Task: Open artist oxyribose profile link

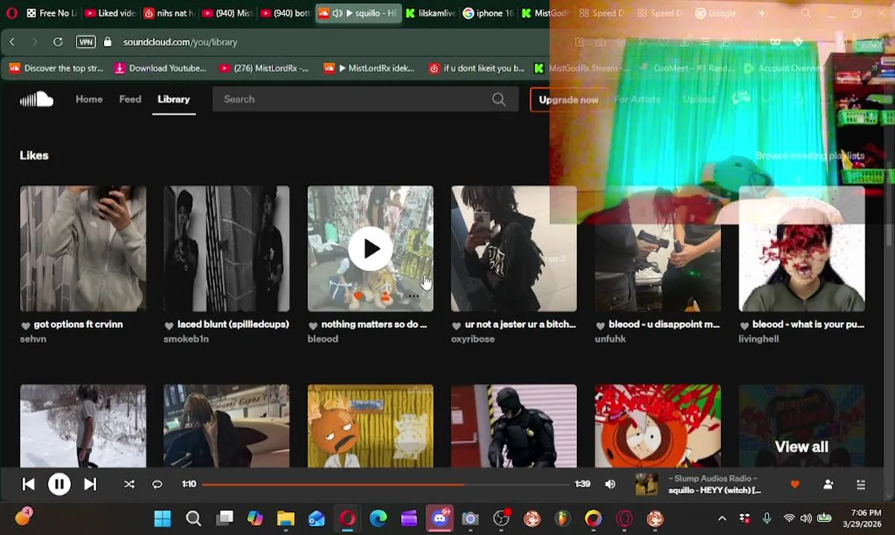Action: (x=473, y=339)
